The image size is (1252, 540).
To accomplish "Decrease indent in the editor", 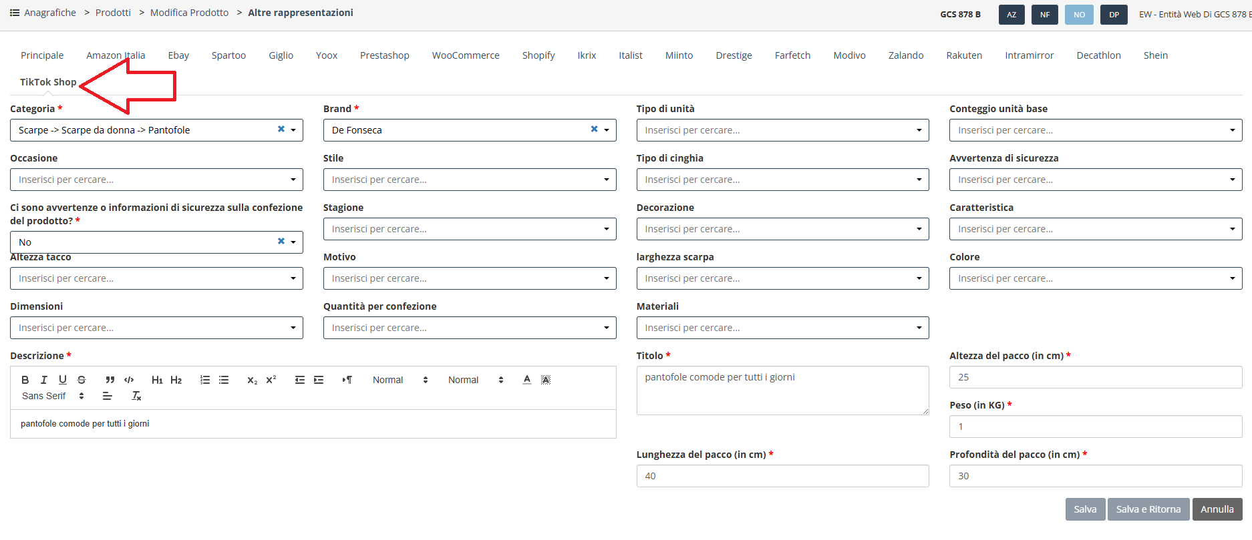I will [300, 380].
